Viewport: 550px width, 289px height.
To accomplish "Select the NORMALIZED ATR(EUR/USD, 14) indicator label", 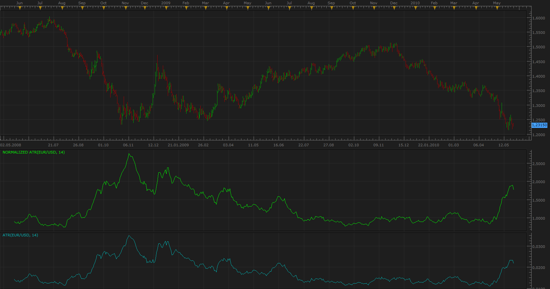I will (34, 152).
